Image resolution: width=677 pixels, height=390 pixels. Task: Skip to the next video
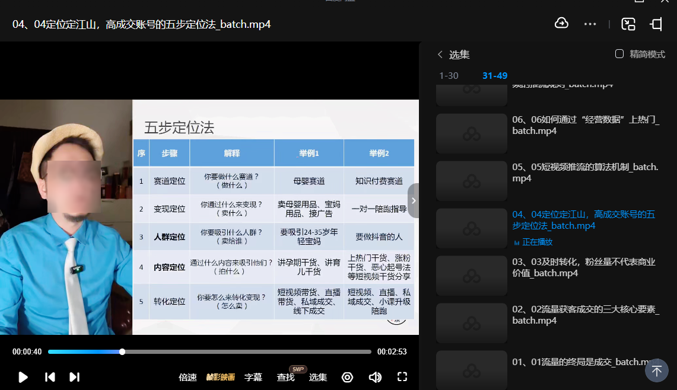(x=74, y=377)
